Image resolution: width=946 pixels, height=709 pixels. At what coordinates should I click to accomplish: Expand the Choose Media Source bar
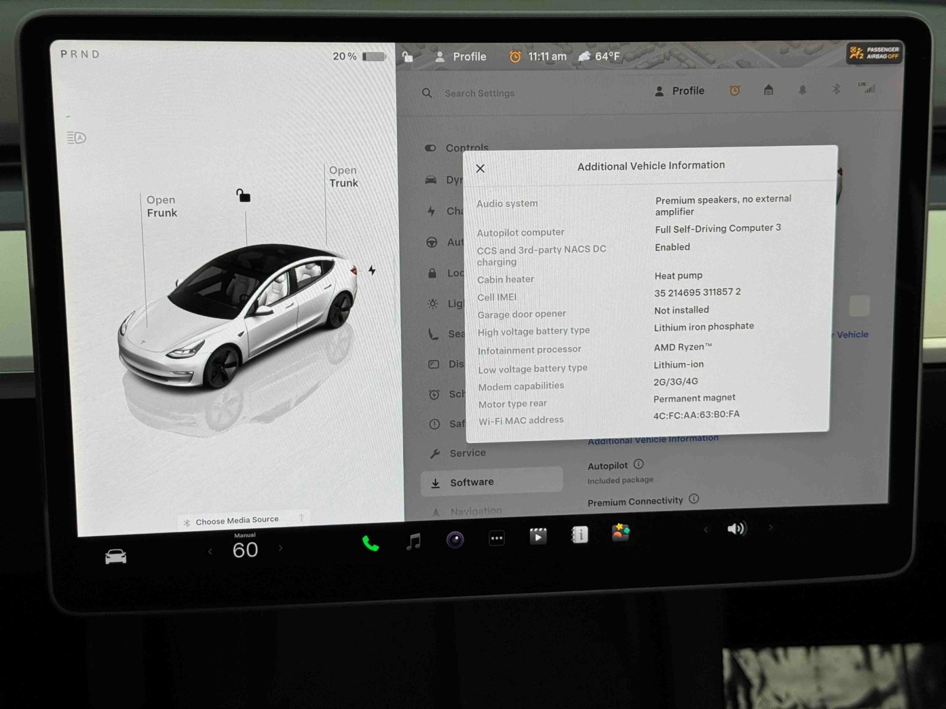click(x=237, y=521)
